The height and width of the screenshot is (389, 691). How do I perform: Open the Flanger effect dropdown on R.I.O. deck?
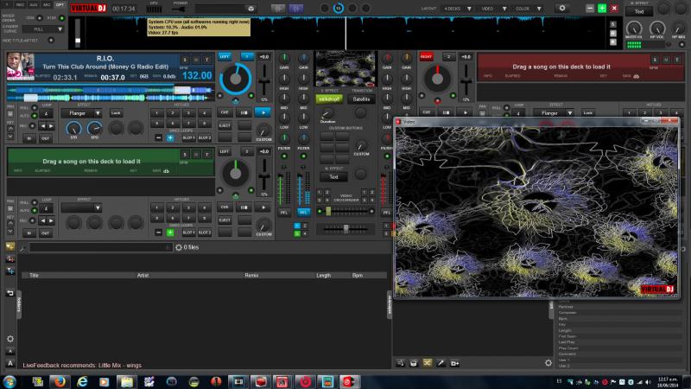coord(98,113)
